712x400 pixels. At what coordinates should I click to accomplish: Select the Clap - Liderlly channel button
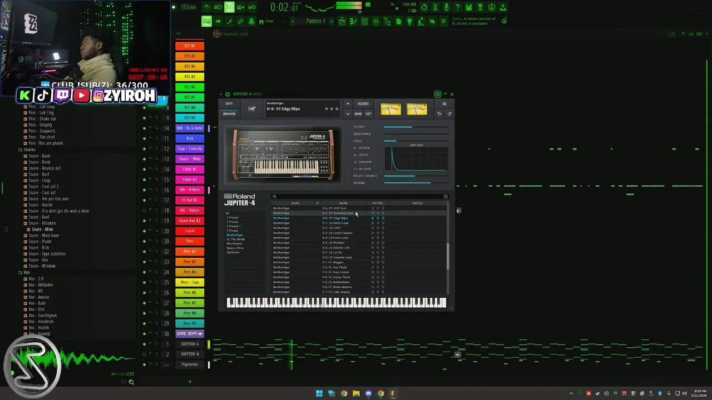click(x=190, y=149)
